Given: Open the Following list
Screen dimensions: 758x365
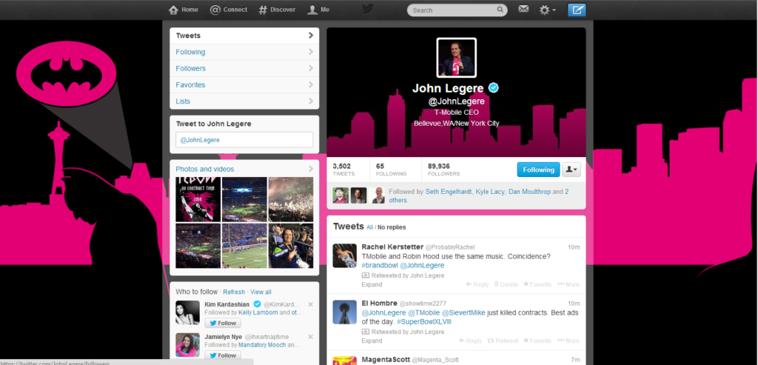Looking at the screenshot, I should [x=244, y=52].
